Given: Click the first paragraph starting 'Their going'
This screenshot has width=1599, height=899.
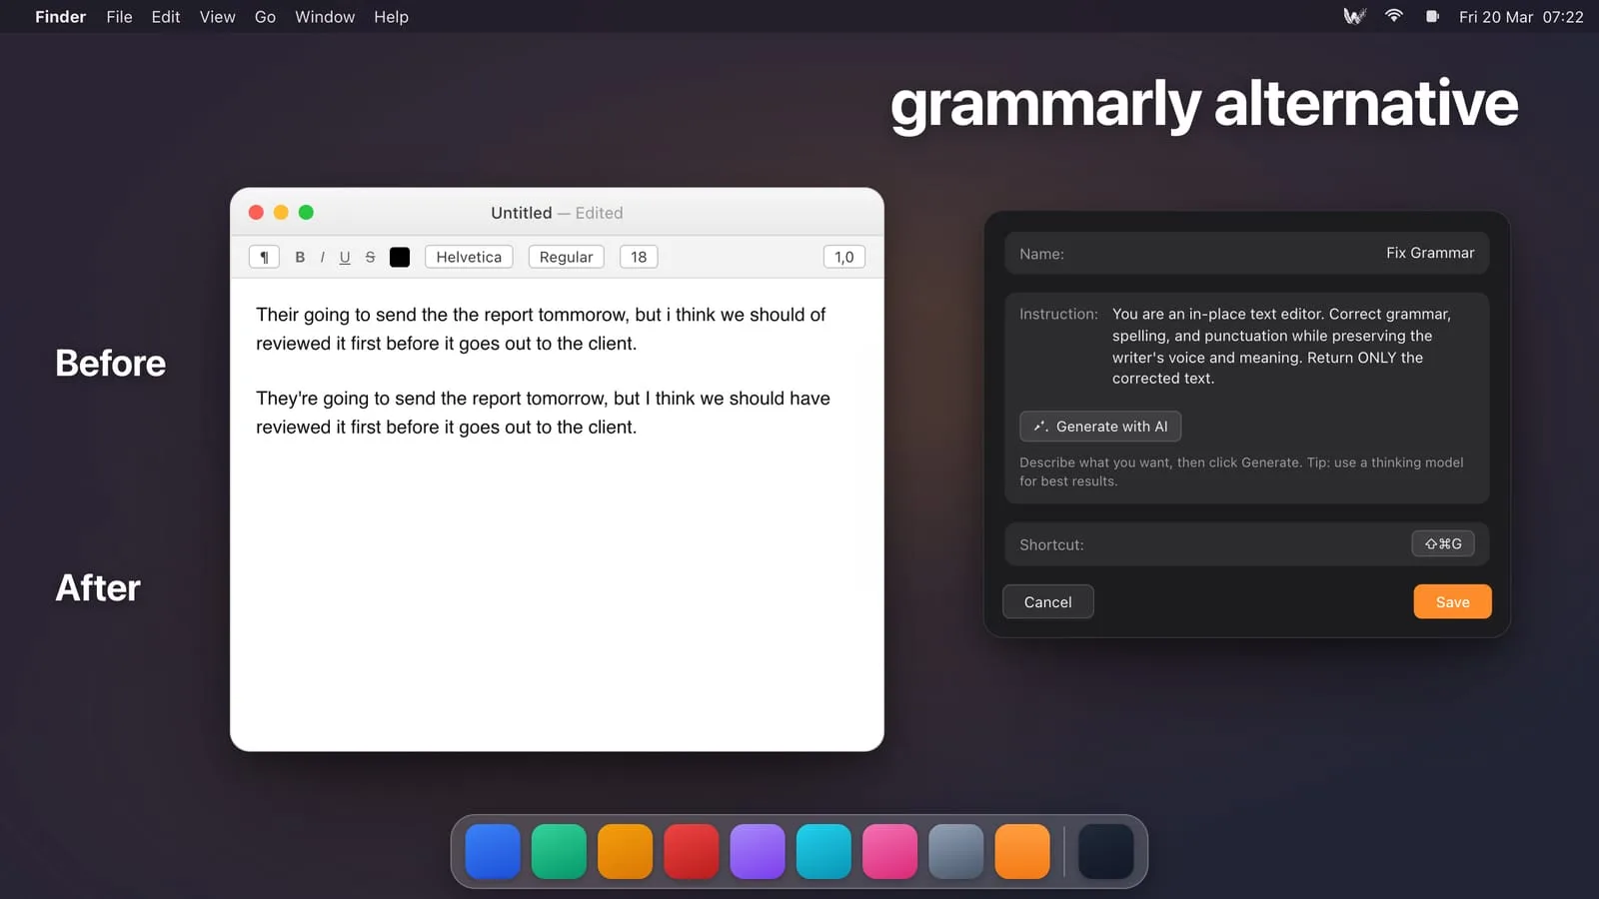Looking at the screenshot, I should click(x=541, y=329).
